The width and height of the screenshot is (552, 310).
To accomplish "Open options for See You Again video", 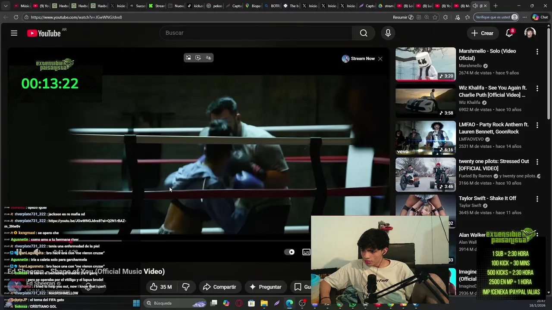I will click(x=537, y=88).
